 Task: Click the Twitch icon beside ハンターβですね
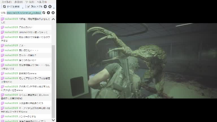click(3, 116)
